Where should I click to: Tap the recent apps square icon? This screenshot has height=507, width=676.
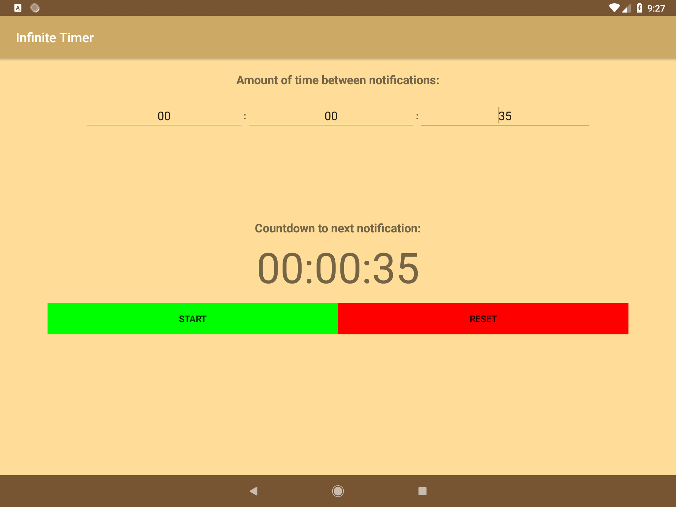(x=422, y=491)
